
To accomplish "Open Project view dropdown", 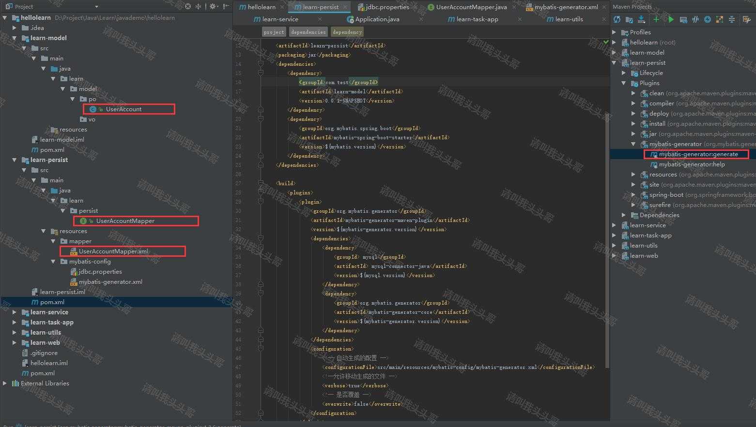I will [x=96, y=7].
